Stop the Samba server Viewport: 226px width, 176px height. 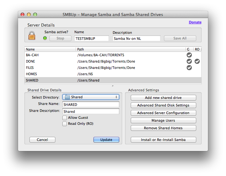click(x=60, y=38)
